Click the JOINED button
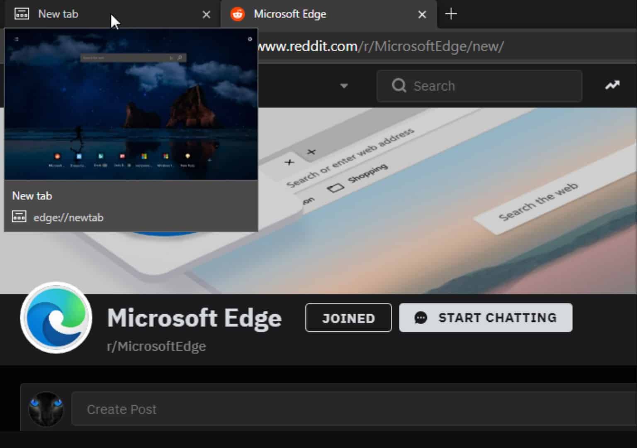Image resolution: width=637 pixels, height=448 pixels. 348,318
